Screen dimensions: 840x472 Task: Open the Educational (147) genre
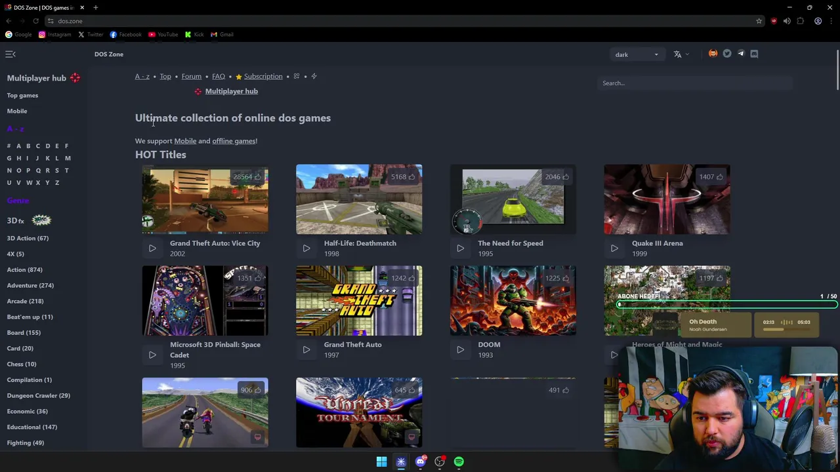point(31,427)
